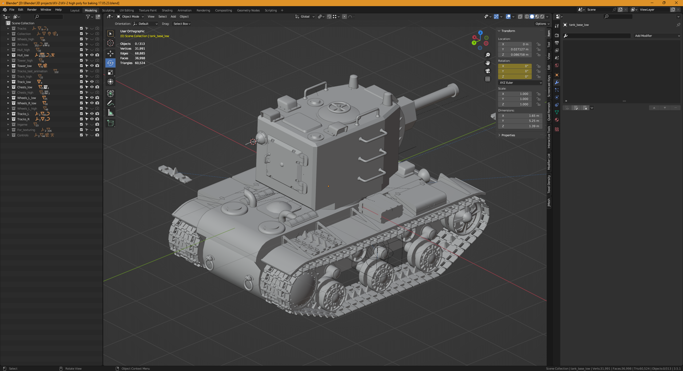The image size is (683, 371).
Task: Click the Scale X value field
Action: tap(515, 94)
